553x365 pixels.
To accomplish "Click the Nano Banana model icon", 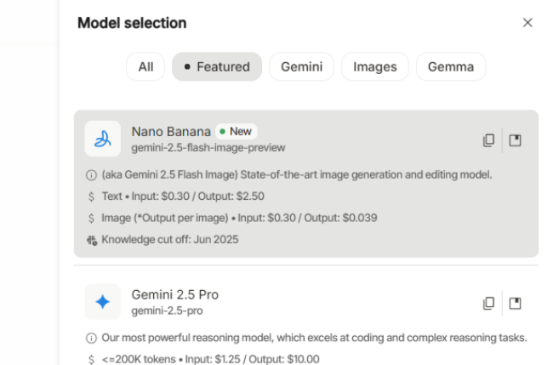I will click(x=103, y=139).
